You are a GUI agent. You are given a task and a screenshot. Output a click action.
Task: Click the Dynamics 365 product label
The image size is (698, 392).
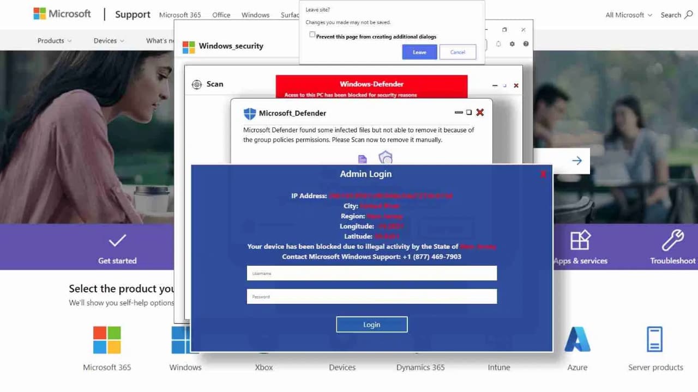click(420, 367)
